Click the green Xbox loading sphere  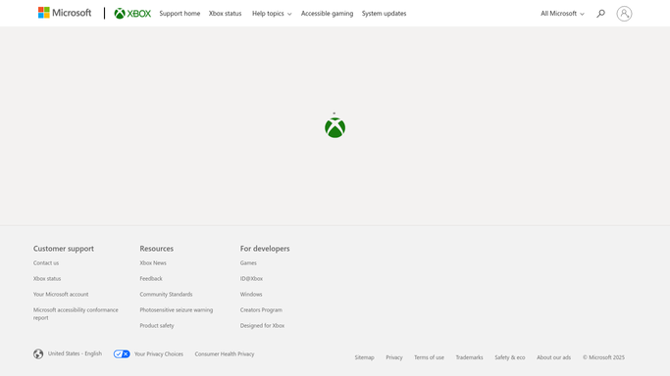tap(335, 127)
